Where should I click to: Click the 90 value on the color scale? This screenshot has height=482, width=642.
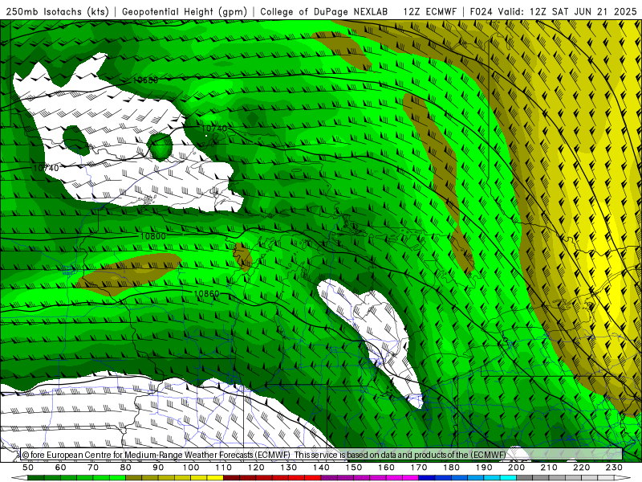tap(158, 468)
